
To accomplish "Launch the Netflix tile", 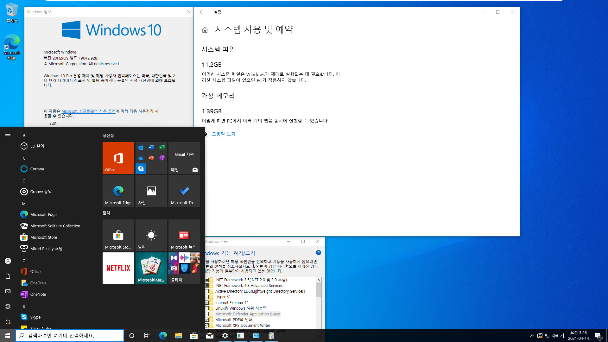I will click(x=118, y=268).
